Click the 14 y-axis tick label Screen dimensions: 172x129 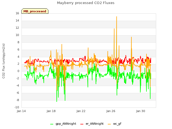point(17,21)
